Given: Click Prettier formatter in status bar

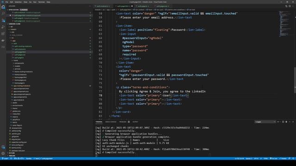Looking at the screenshot, I should point(283,159).
